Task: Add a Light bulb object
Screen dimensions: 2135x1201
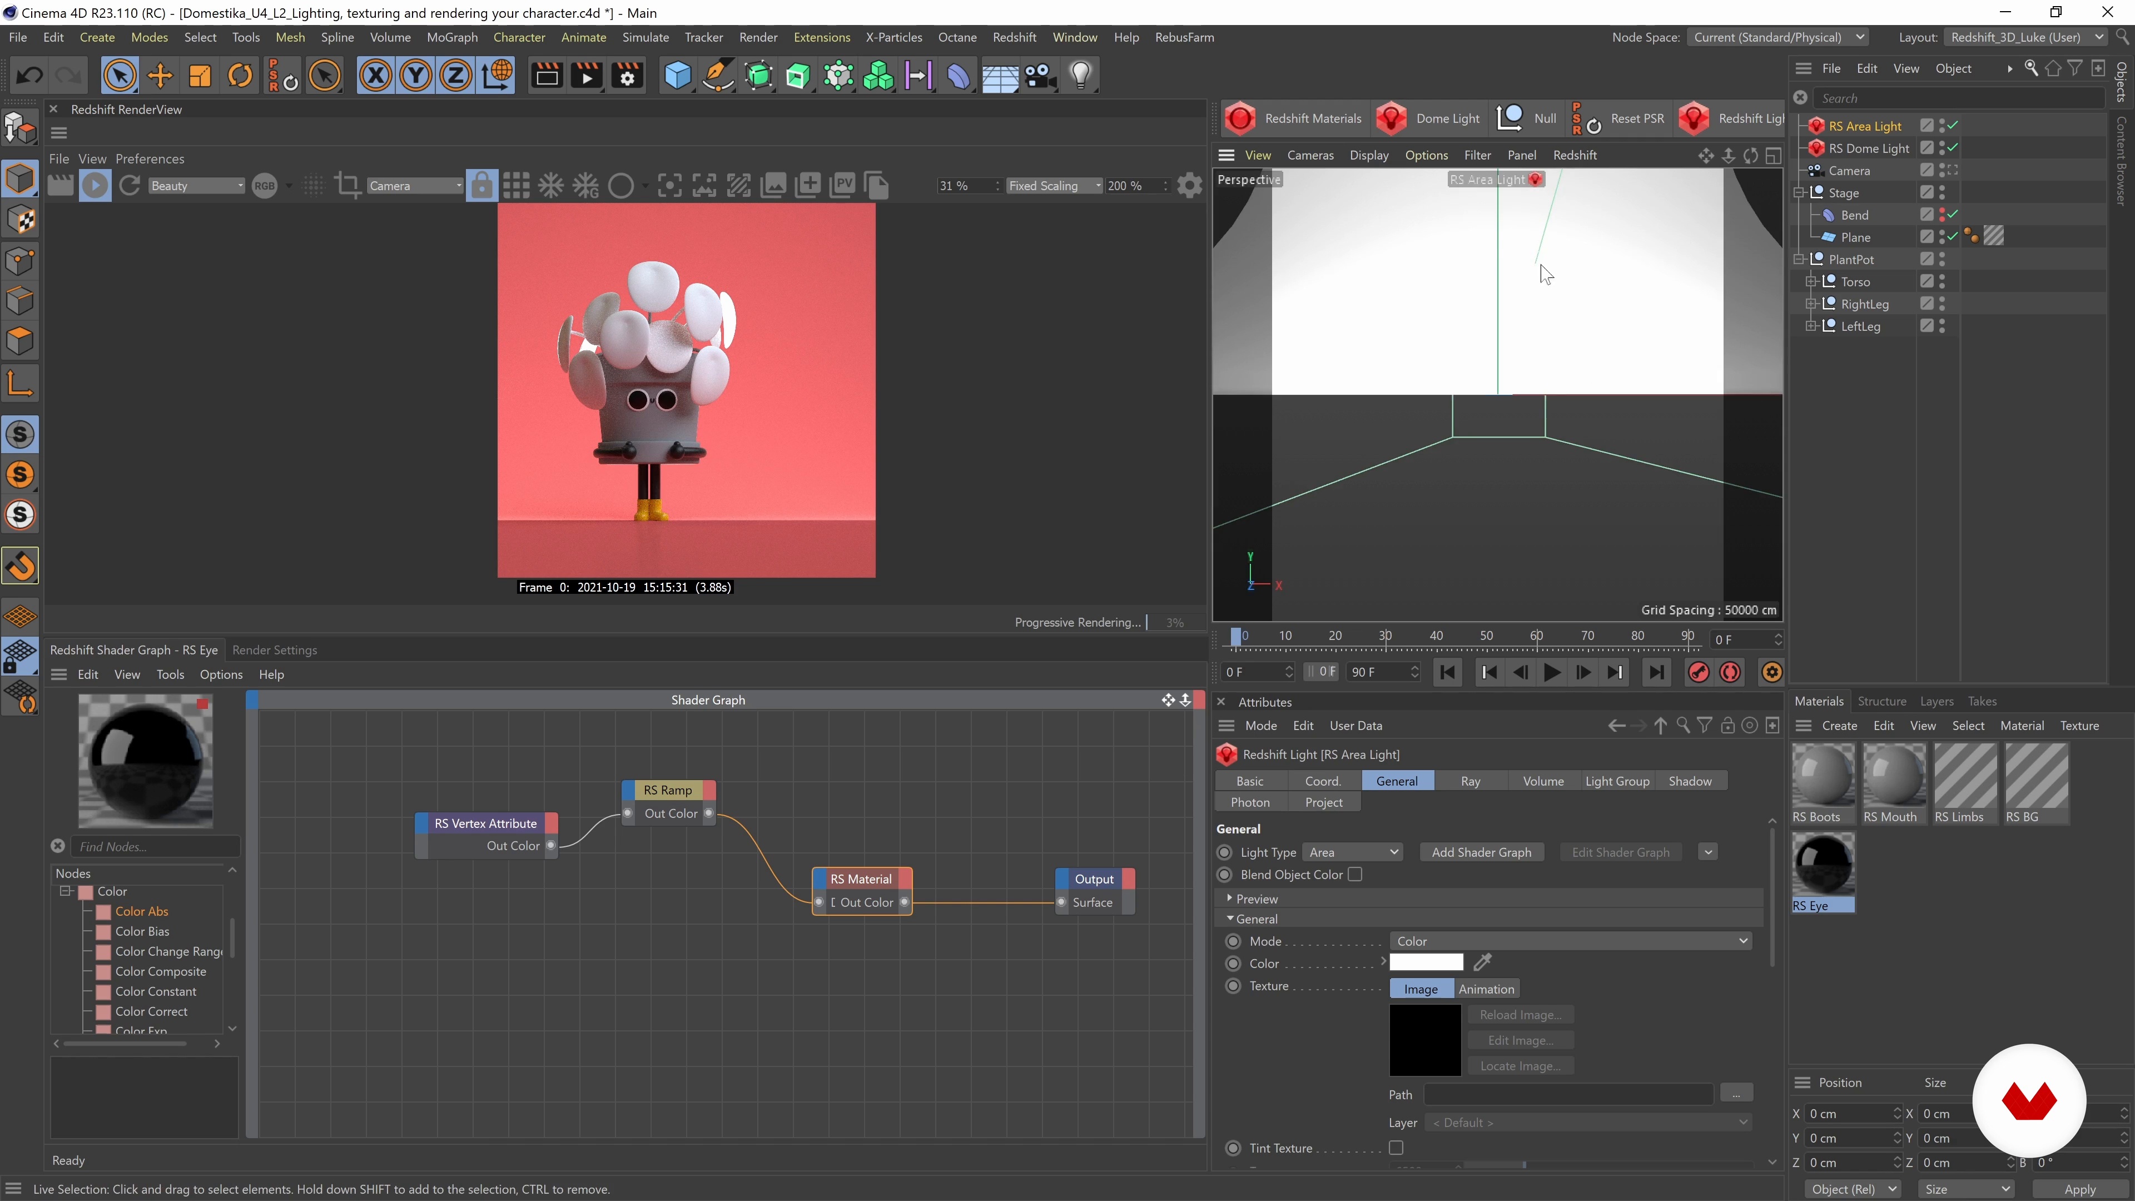Action: click(x=1081, y=76)
